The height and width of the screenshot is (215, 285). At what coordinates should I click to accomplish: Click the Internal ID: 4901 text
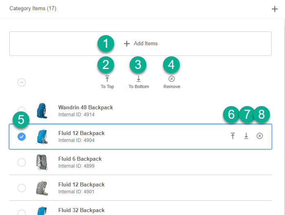coord(76,191)
